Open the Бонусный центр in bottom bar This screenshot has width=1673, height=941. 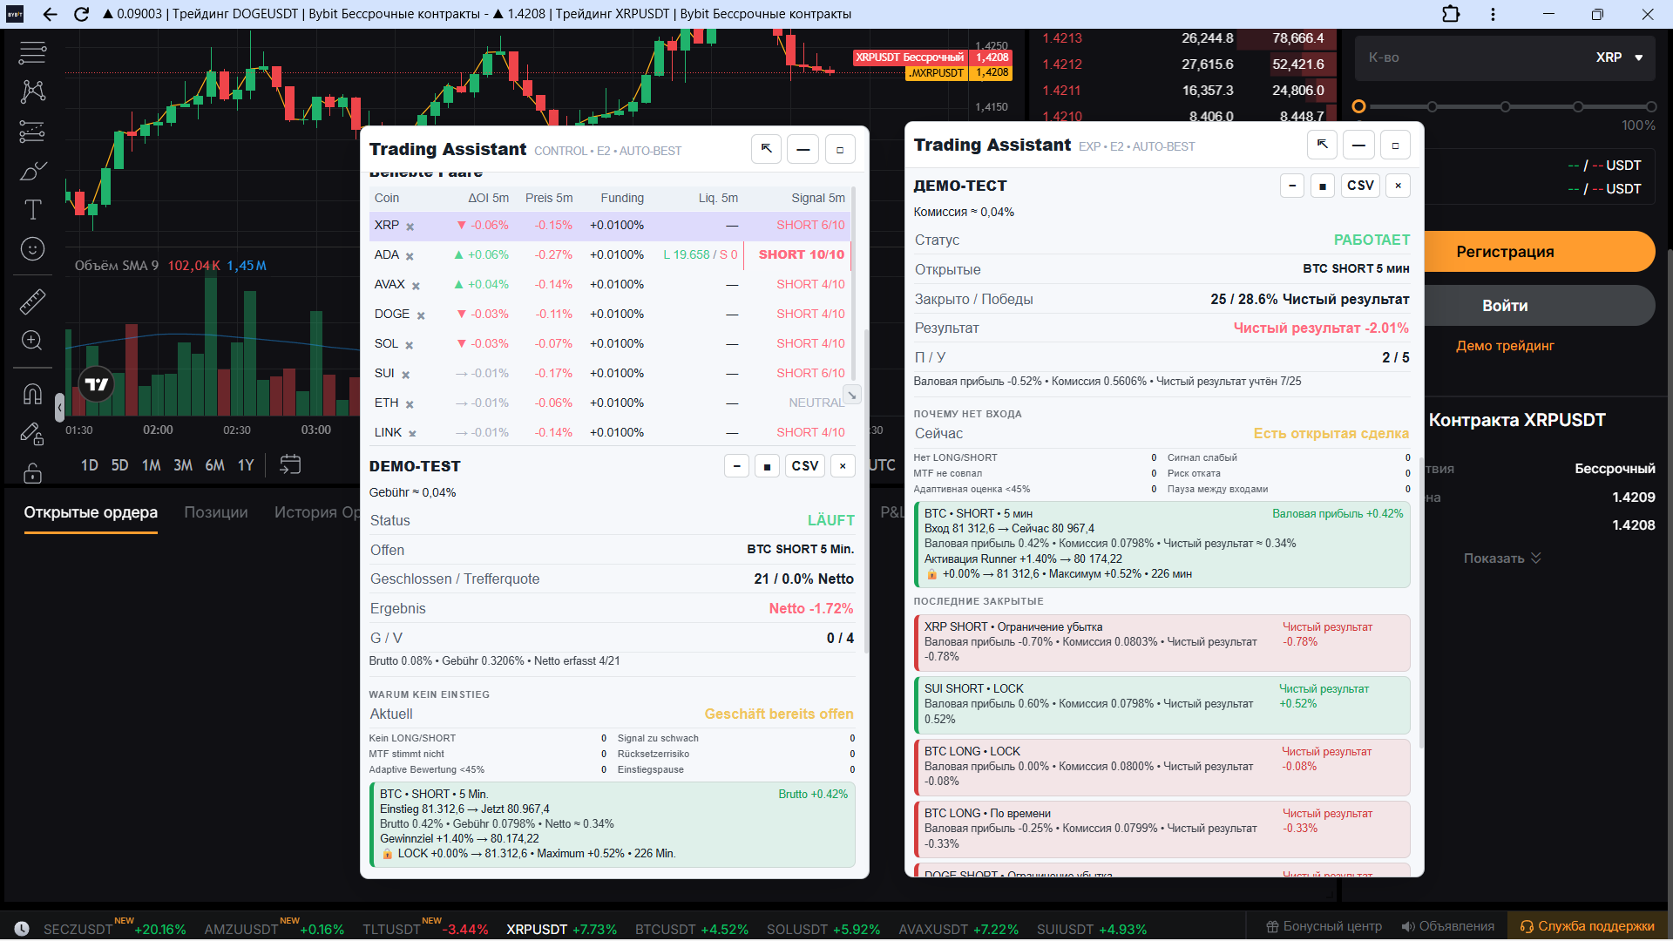1324,926
